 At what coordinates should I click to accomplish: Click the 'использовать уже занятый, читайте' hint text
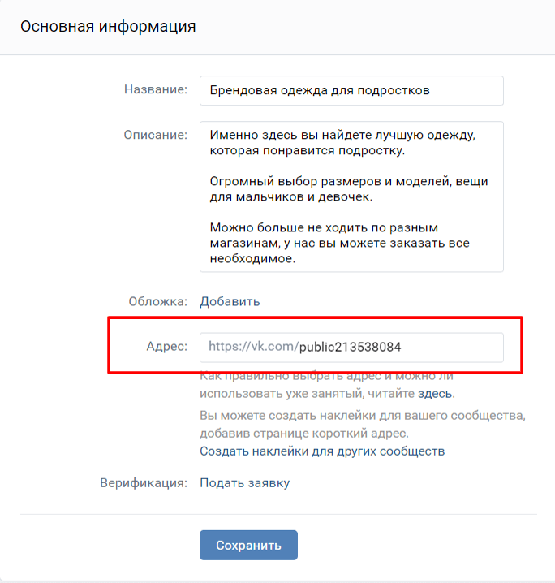(x=308, y=393)
